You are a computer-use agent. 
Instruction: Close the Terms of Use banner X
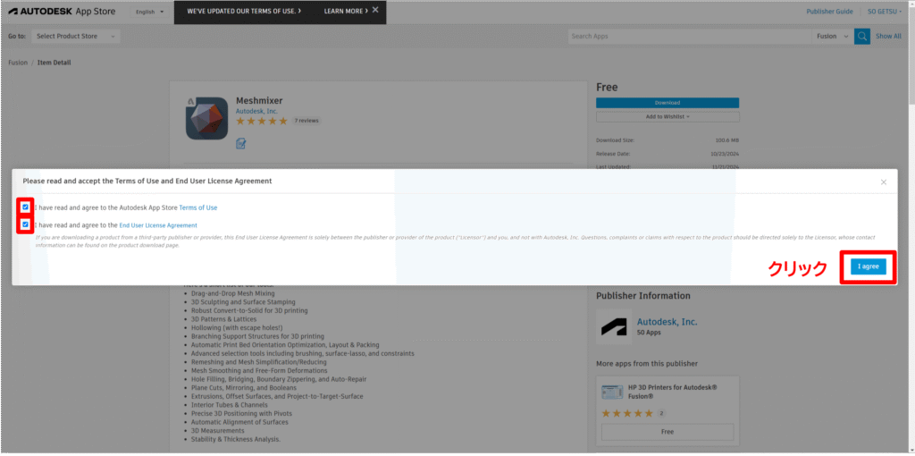pos(375,10)
